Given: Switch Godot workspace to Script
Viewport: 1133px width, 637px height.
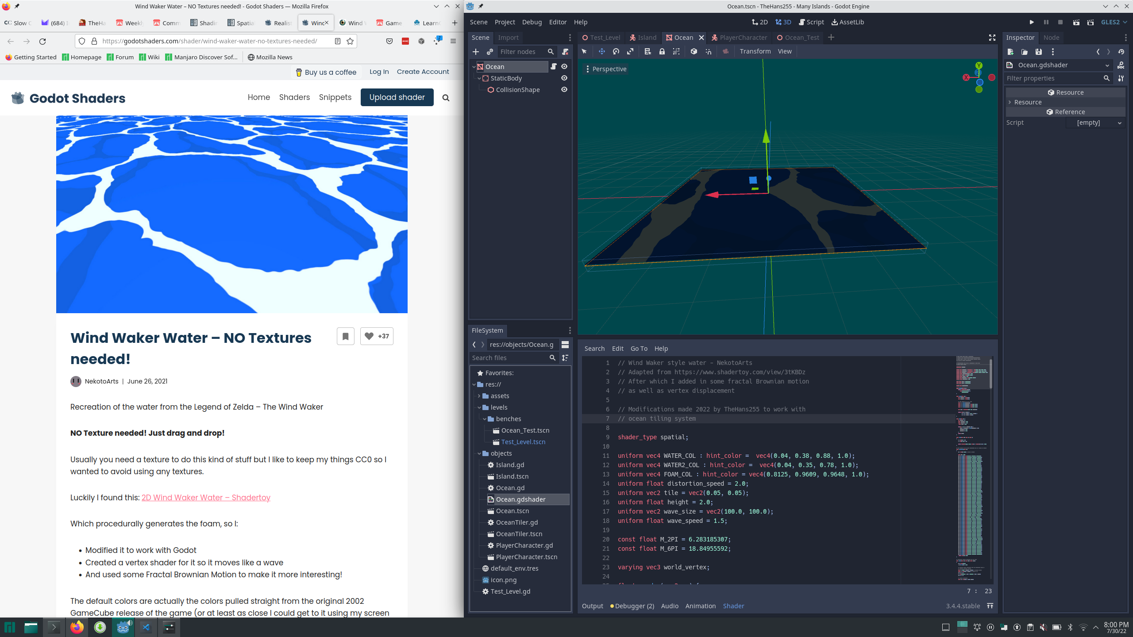Looking at the screenshot, I should [x=811, y=22].
